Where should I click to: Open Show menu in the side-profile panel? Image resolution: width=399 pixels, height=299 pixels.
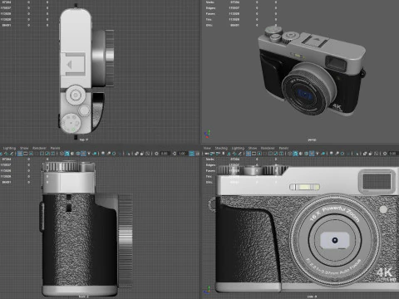point(24,148)
